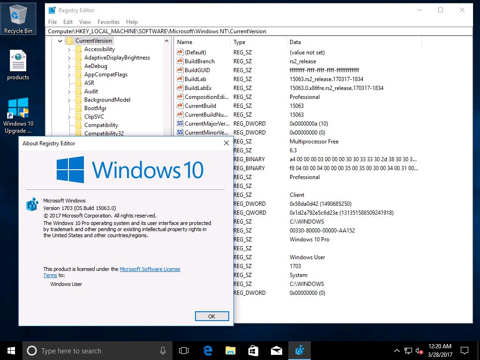Select the CompositionEdi... value icon
This screenshot has width=480, height=360.
point(180,97)
